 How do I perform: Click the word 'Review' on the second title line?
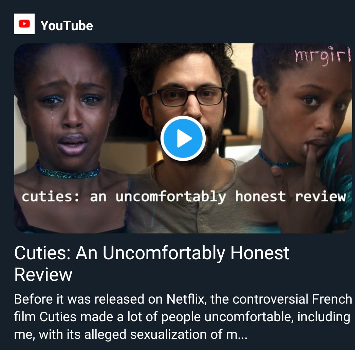[x=43, y=274]
